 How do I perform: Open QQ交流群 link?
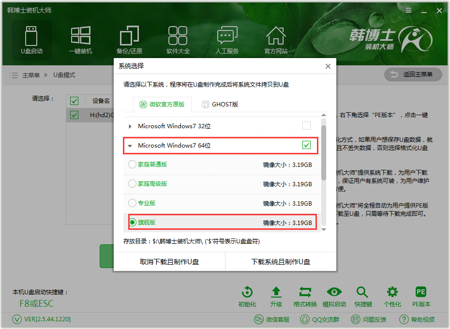tap(319, 319)
